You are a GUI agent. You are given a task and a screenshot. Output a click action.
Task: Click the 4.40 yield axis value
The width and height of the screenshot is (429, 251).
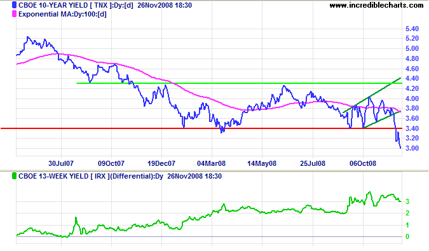(412, 78)
